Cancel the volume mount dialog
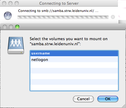The width and height of the screenshot is (126, 108). [x=83, y=99]
